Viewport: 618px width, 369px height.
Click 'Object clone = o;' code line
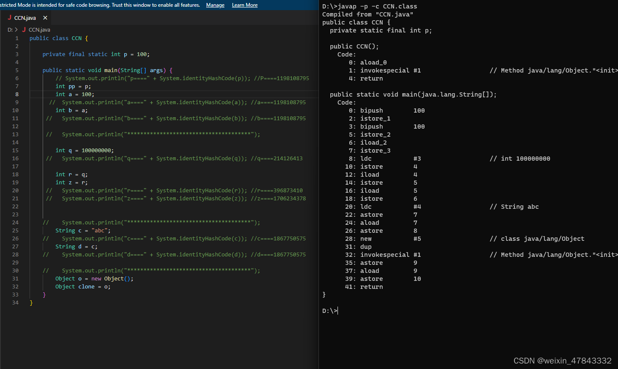point(83,287)
